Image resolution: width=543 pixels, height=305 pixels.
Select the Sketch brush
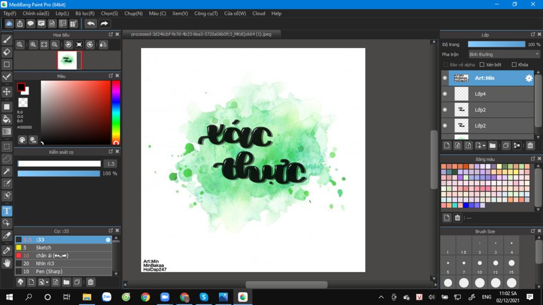(x=64, y=248)
